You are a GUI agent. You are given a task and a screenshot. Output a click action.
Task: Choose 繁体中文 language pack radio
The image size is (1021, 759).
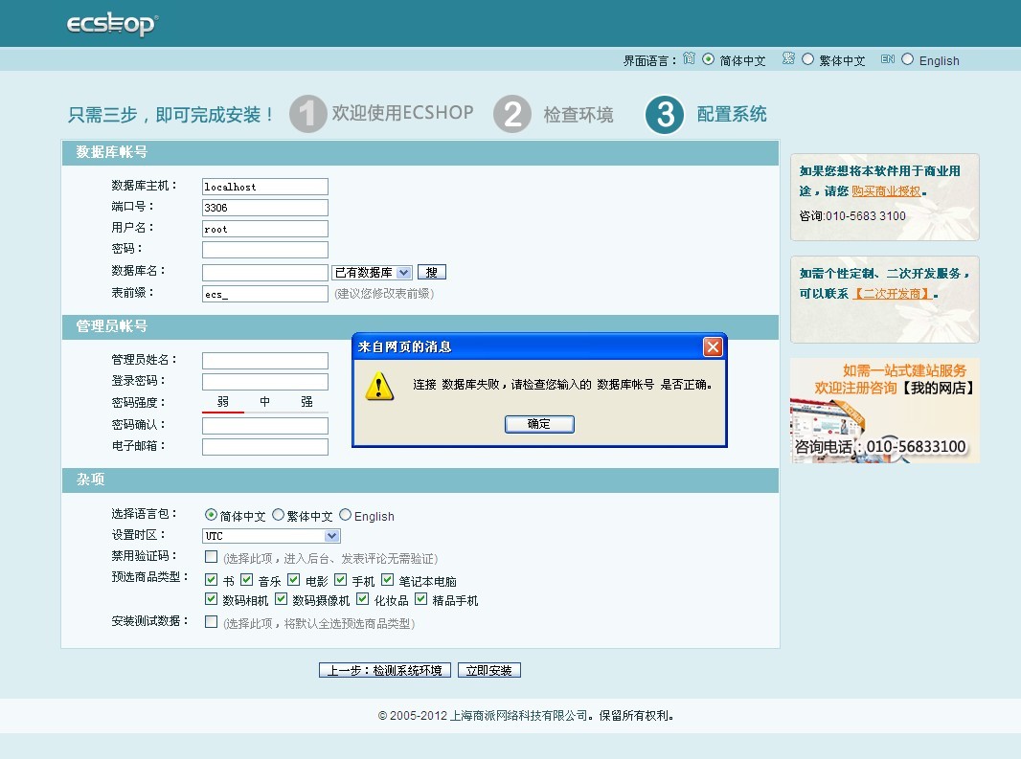tap(278, 515)
